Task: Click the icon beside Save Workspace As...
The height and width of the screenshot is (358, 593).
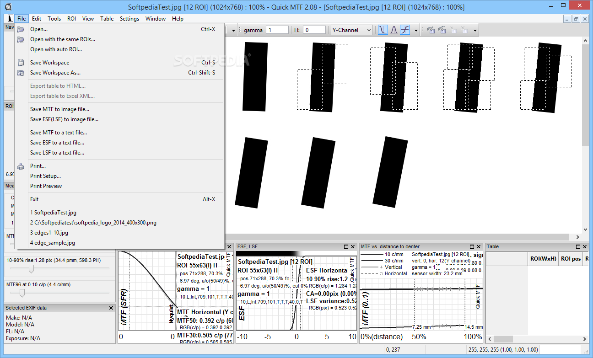Action: [x=21, y=73]
